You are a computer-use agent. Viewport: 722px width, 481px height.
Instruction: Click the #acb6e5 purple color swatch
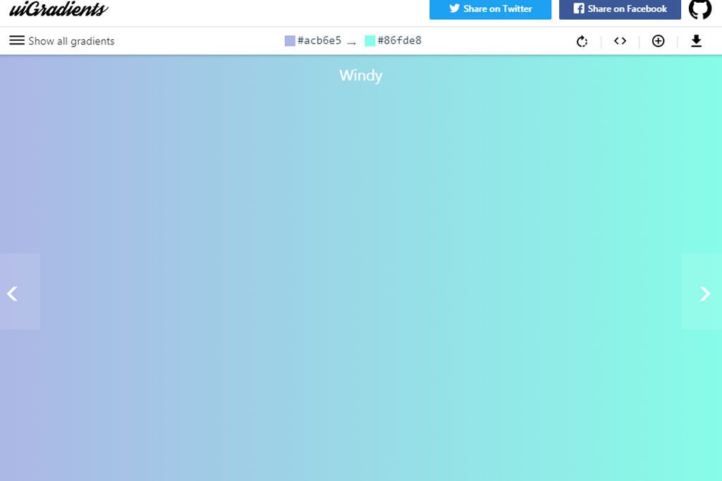(x=290, y=40)
